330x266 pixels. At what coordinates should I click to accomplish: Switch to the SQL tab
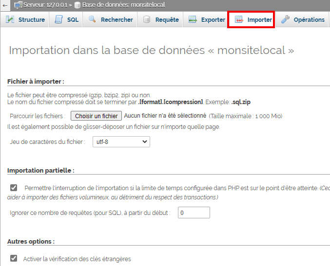pyautogui.click(x=66, y=19)
